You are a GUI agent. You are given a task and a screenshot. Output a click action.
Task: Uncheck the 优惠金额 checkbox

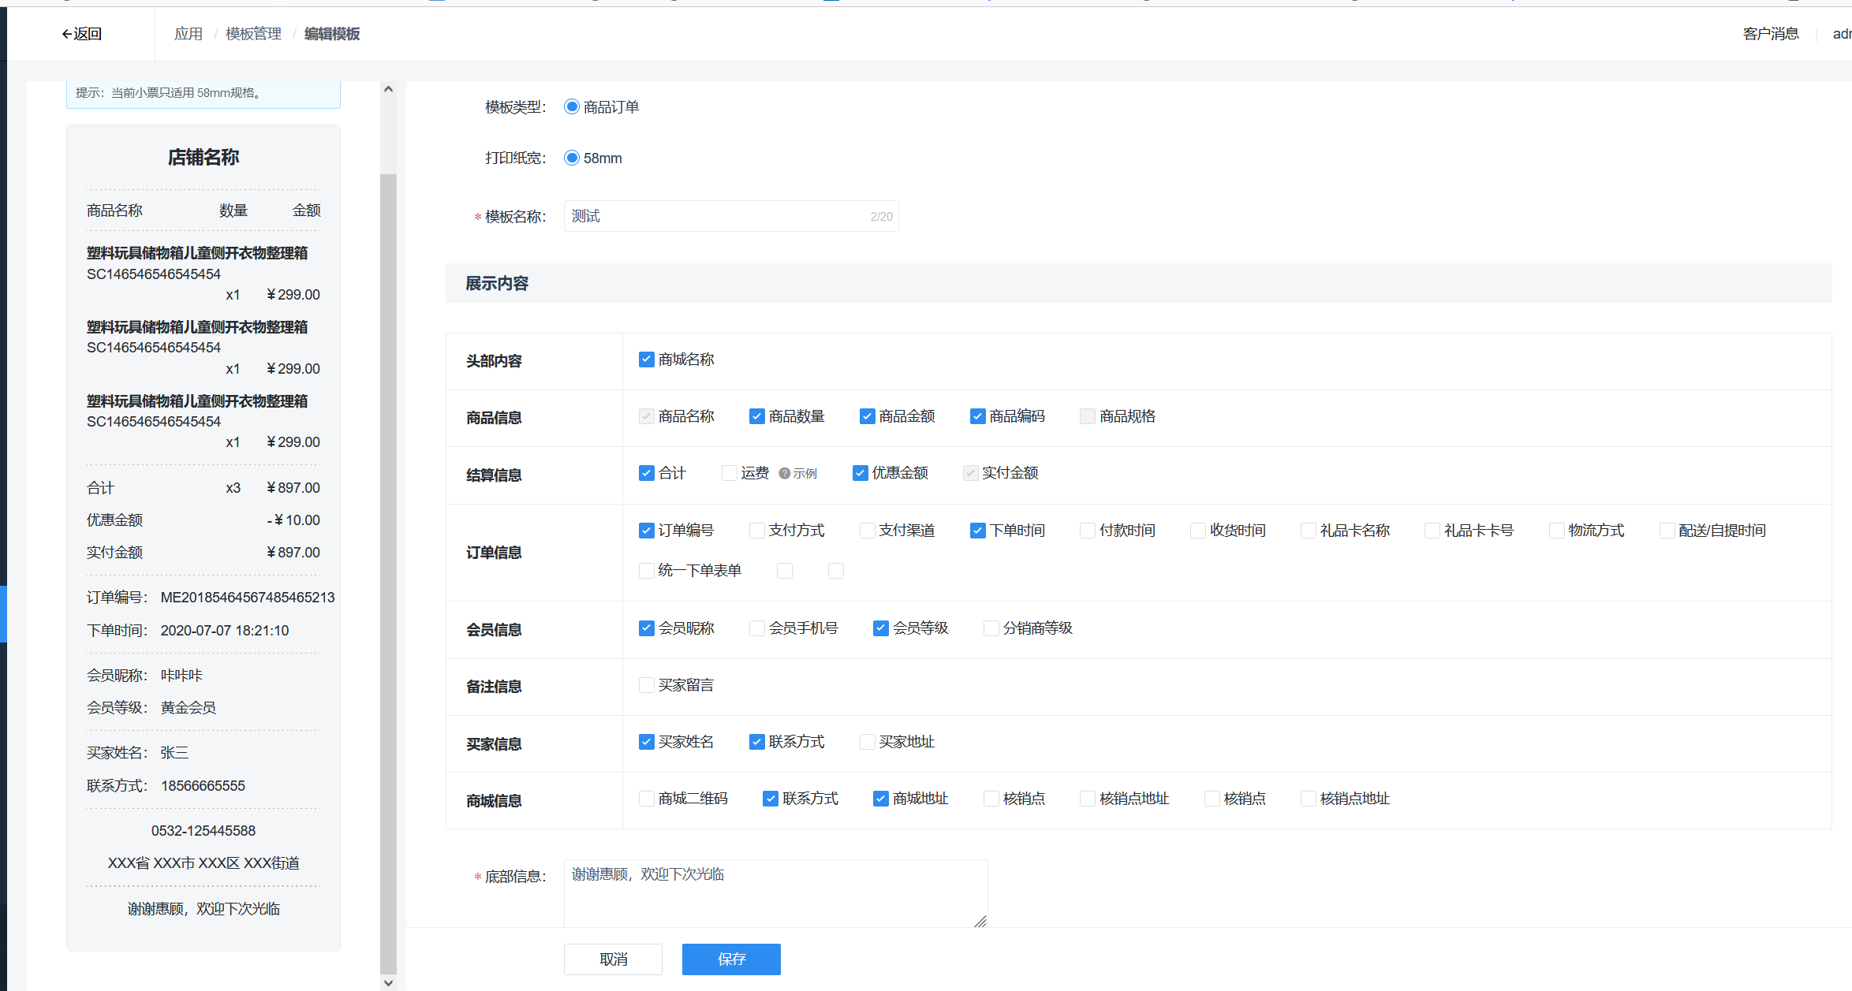point(861,473)
